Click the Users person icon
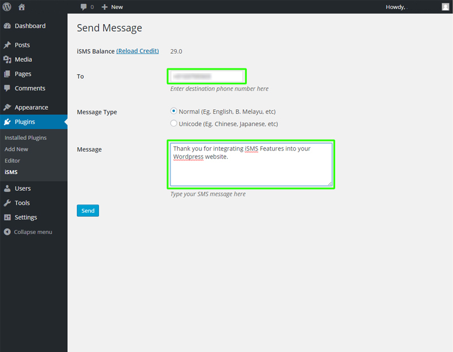This screenshot has height=352, width=453. pyautogui.click(x=7, y=188)
